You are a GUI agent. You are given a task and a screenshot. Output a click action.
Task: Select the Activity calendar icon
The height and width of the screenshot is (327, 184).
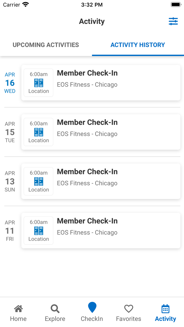click(165, 310)
